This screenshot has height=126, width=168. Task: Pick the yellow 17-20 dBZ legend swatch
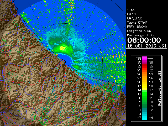coord(144,86)
